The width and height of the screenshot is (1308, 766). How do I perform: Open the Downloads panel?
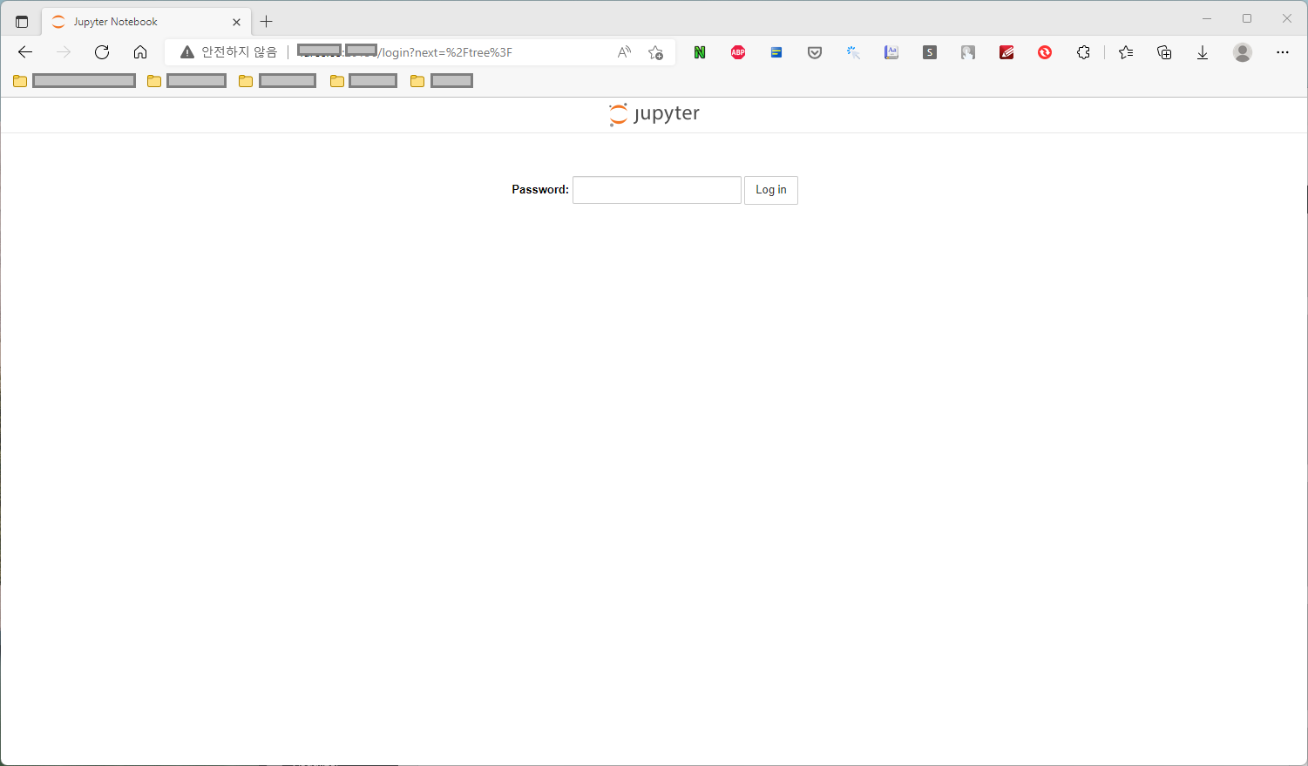[x=1203, y=52]
